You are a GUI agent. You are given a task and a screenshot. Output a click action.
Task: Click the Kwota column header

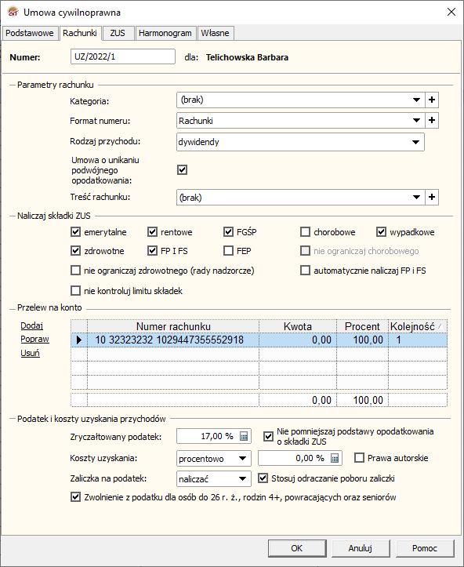click(x=297, y=326)
